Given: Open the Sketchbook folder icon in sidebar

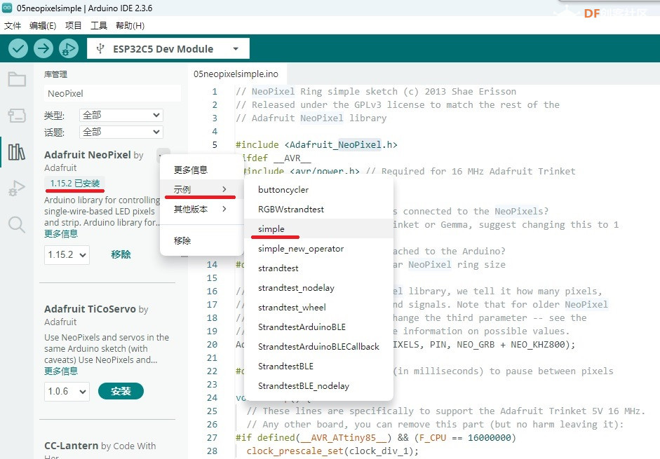Looking at the screenshot, I should click(x=17, y=79).
